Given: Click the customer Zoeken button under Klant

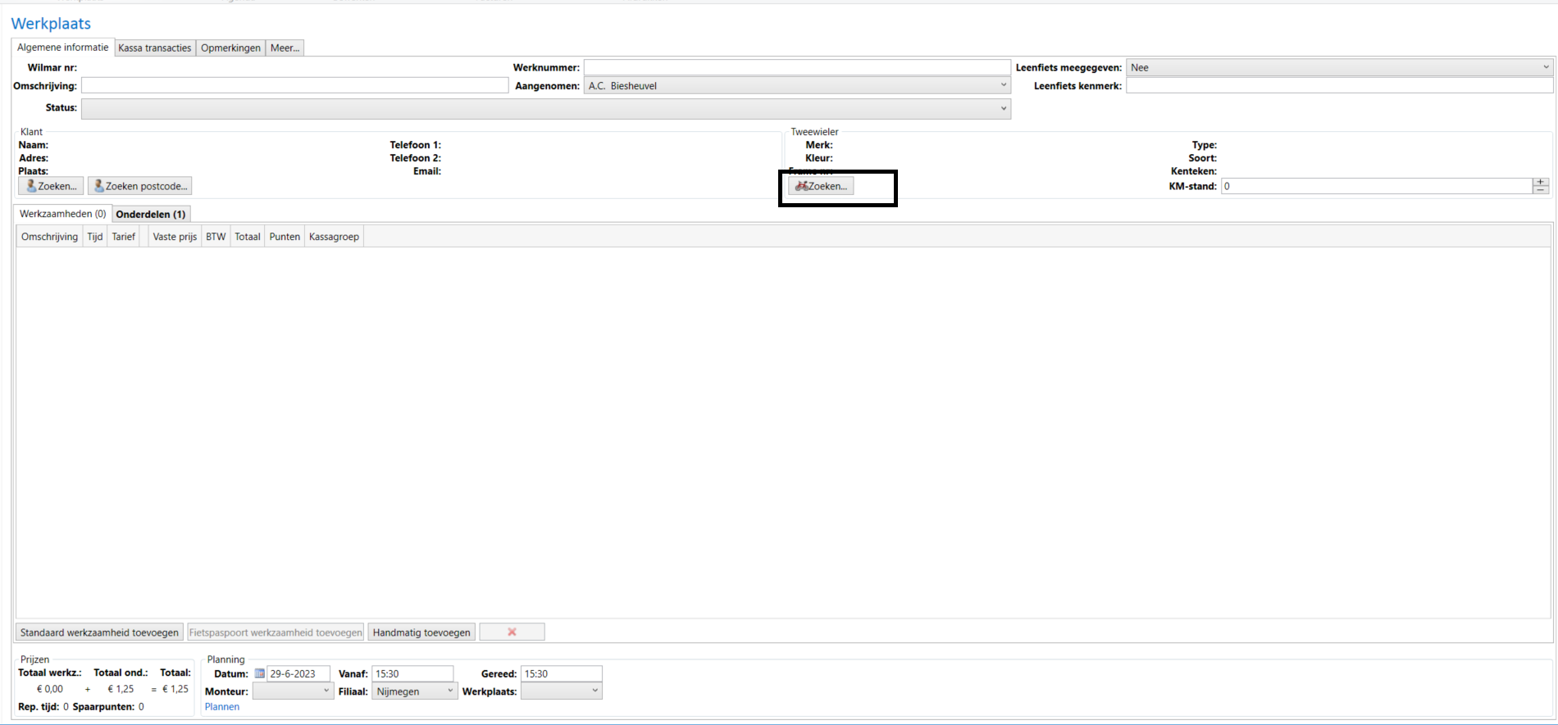Looking at the screenshot, I should [51, 186].
